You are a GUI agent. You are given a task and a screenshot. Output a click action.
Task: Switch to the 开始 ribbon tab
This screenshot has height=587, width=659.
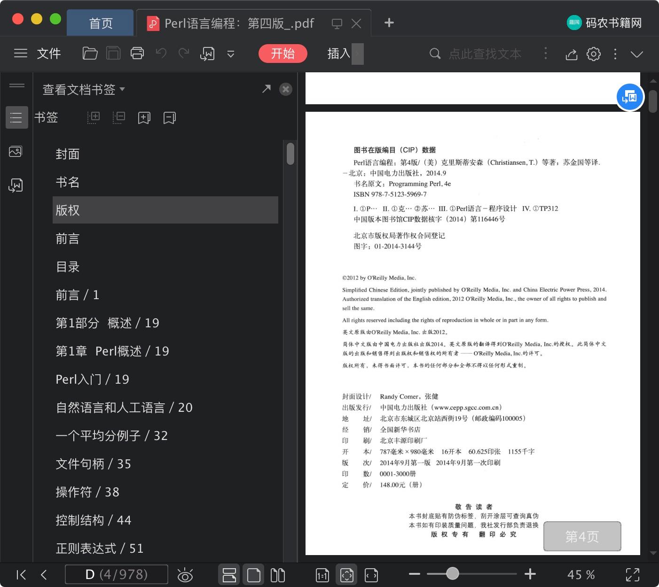283,54
